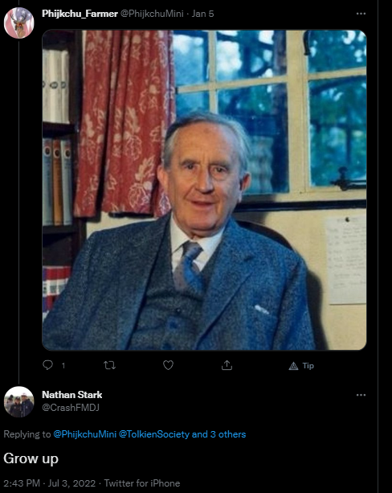Click the Twitter for iPhone source label

point(142,483)
